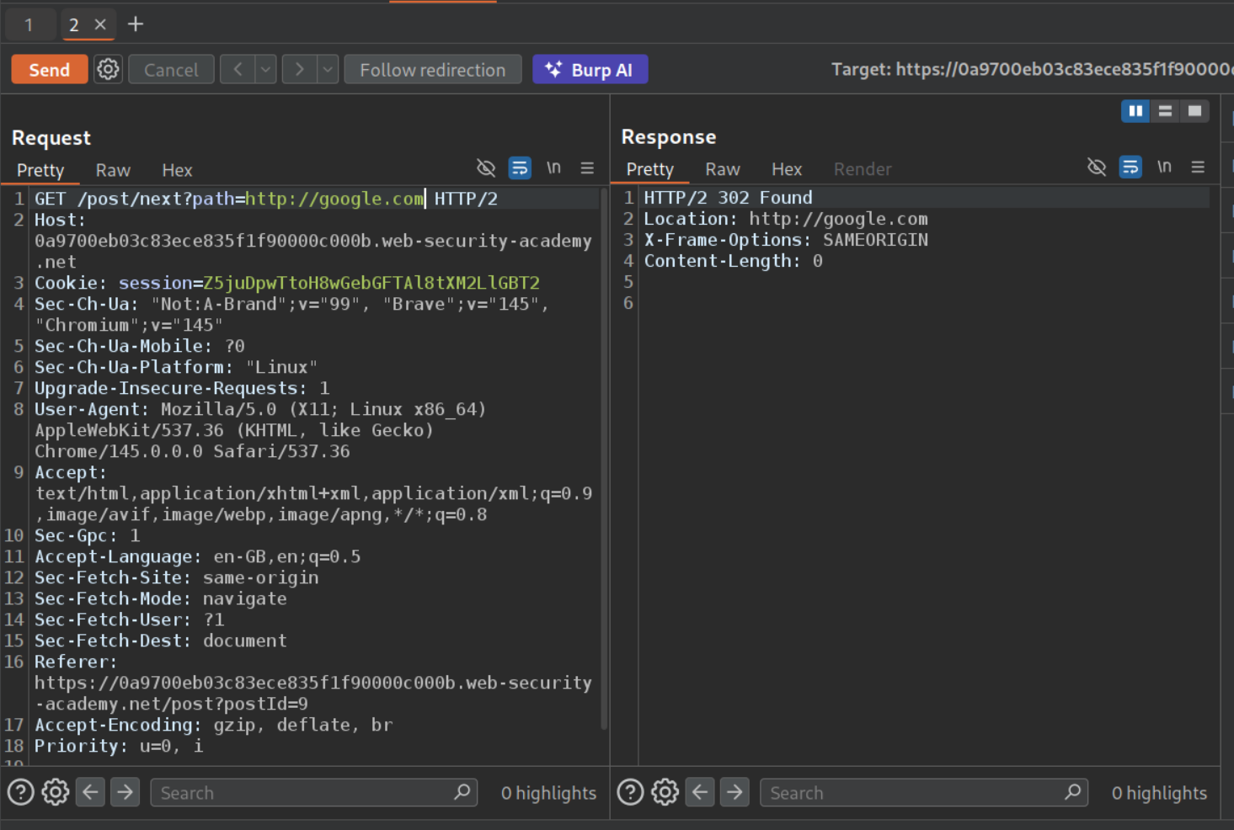Open the Request panel hamburger menu
Viewport: 1234px width, 830px height.
click(587, 168)
